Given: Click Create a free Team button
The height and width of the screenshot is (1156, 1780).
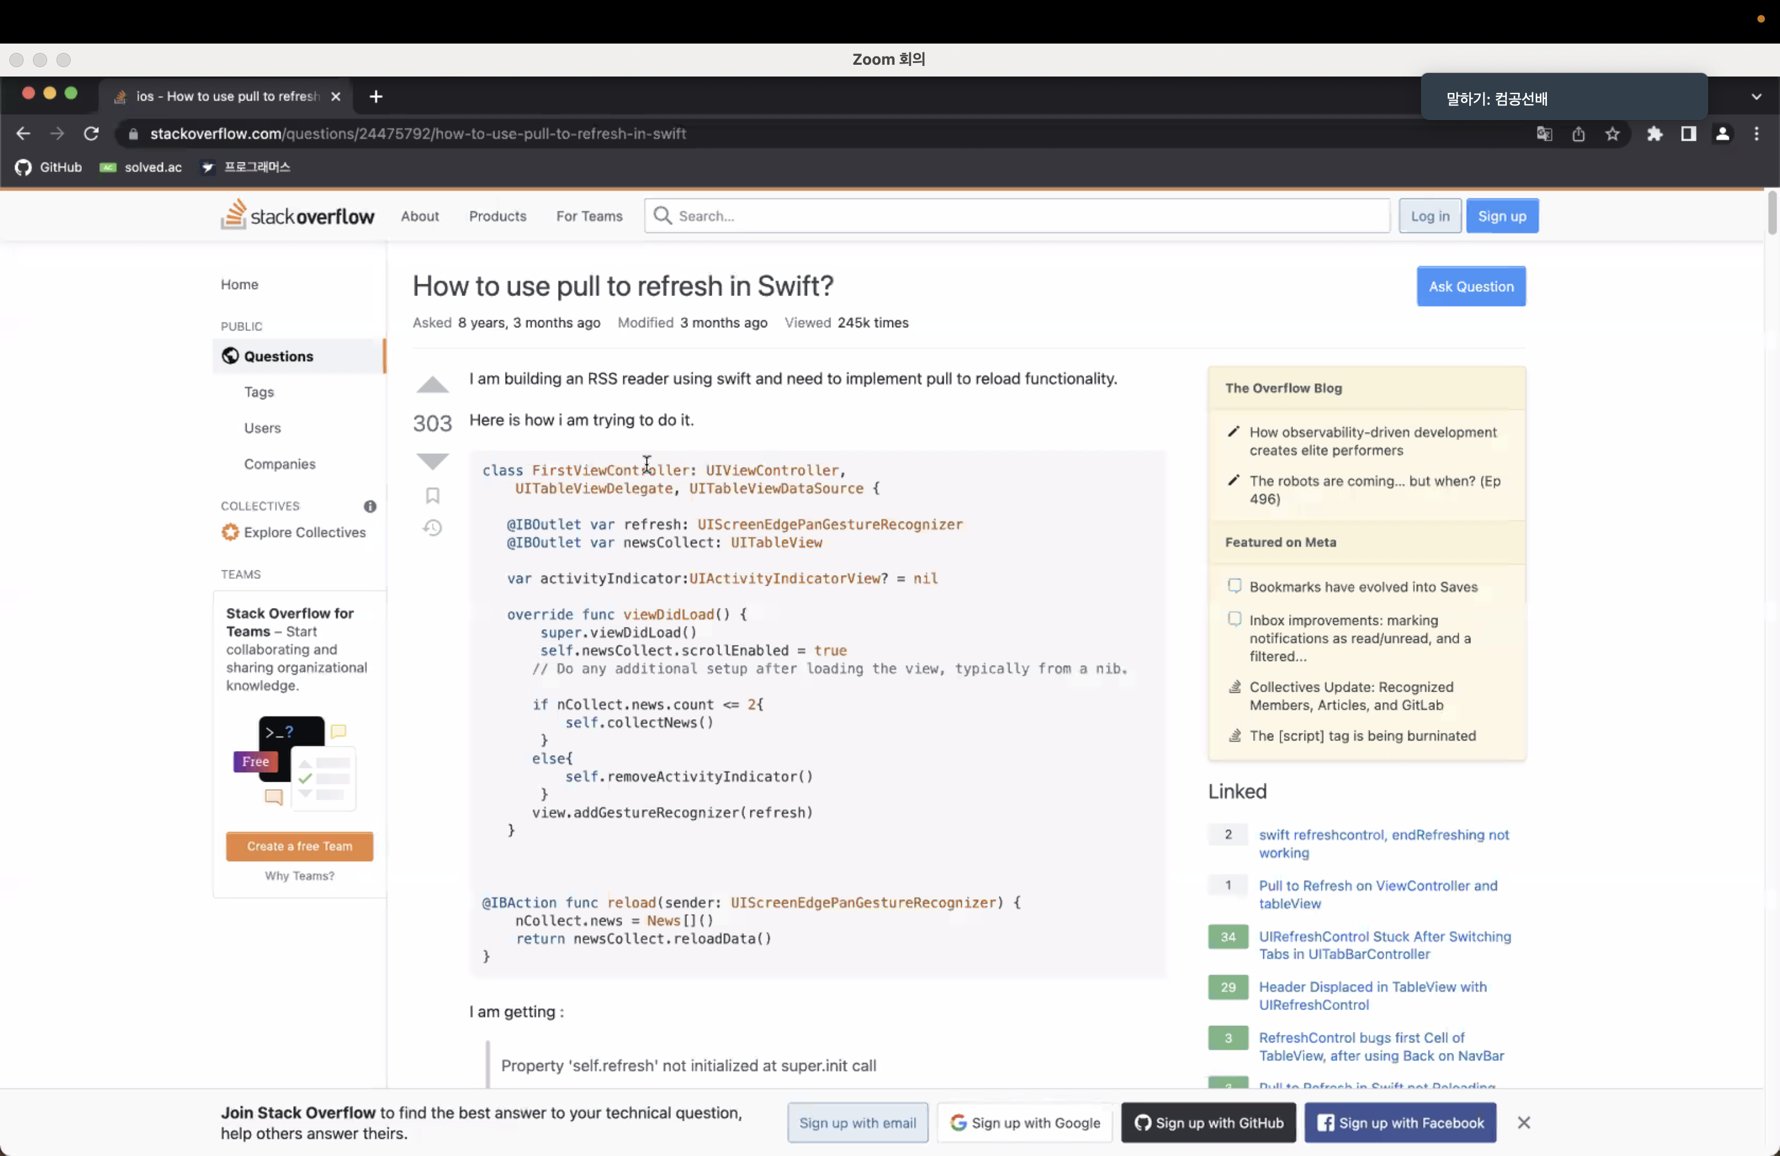Looking at the screenshot, I should point(299,846).
